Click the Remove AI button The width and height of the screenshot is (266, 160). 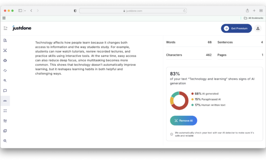coord(183,121)
